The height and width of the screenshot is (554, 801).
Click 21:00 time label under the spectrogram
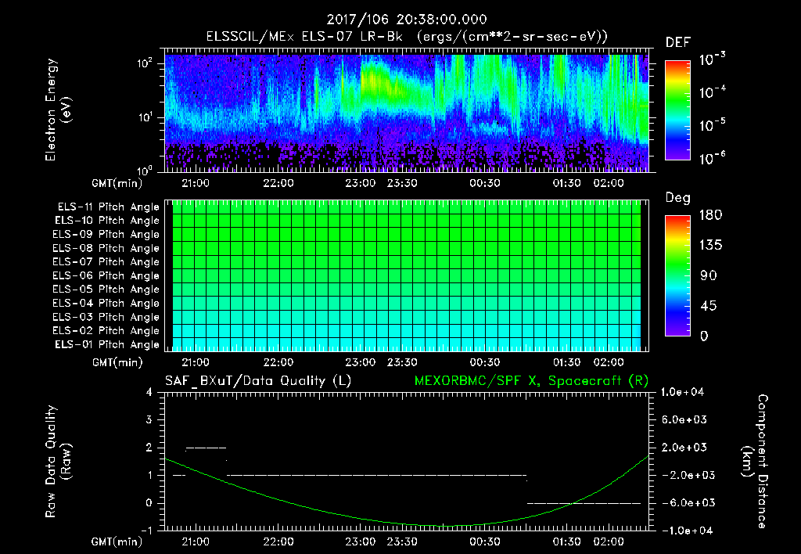click(196, 183)
